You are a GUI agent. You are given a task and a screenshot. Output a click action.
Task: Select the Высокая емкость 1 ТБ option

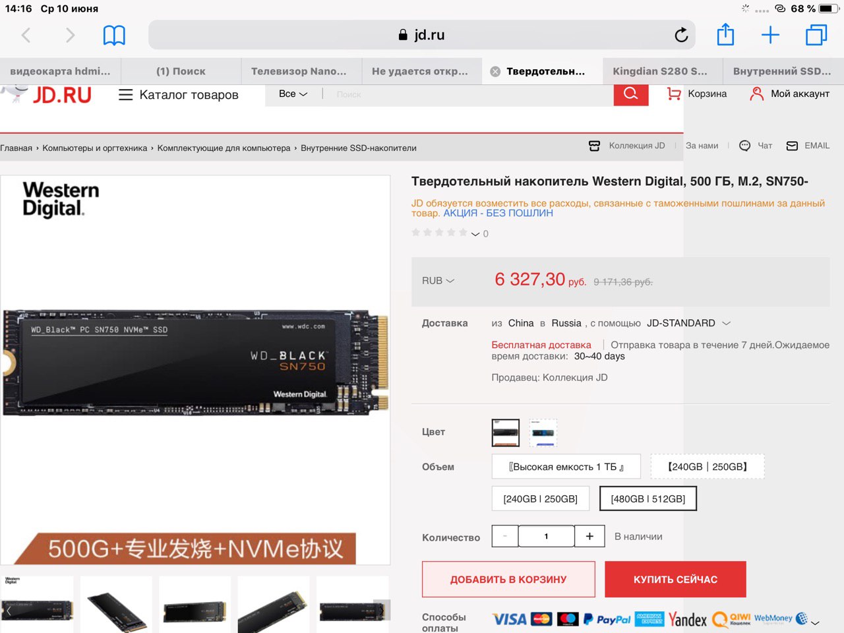pyautogui.click(x=566, y=467)
